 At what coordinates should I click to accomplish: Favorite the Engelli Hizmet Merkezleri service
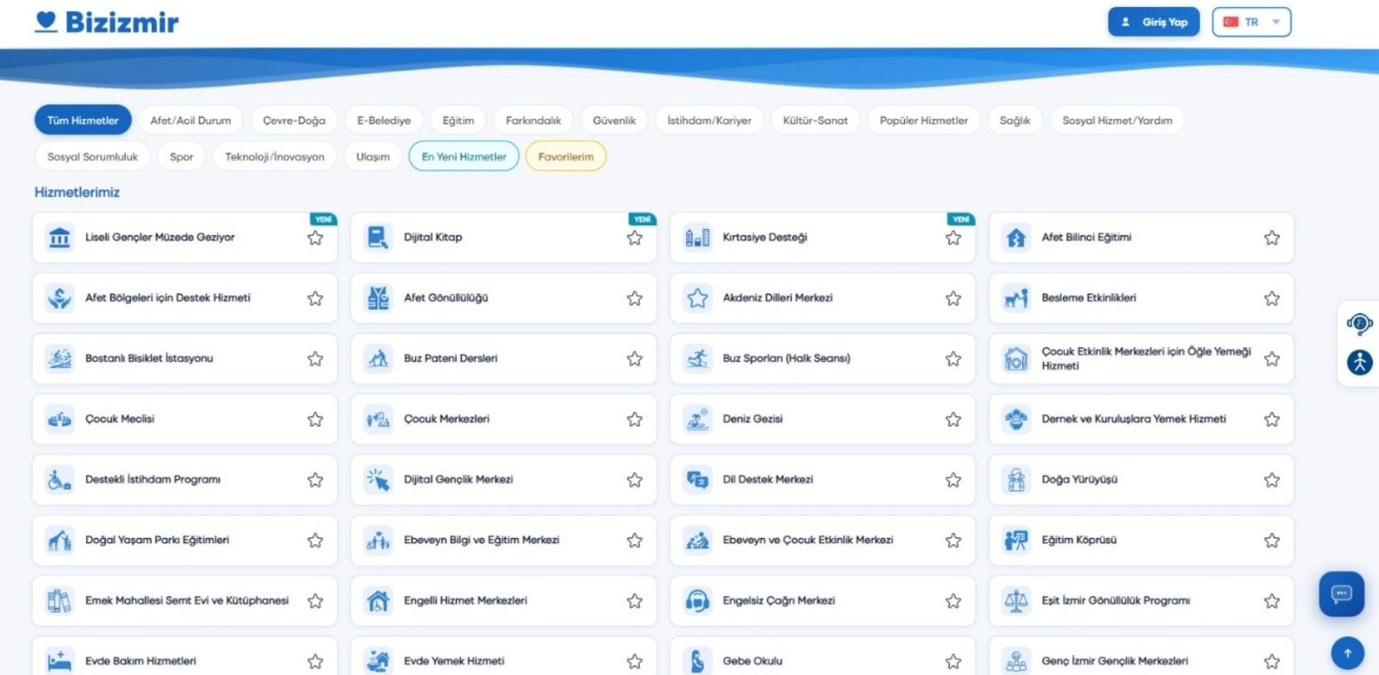pos(634,601)
